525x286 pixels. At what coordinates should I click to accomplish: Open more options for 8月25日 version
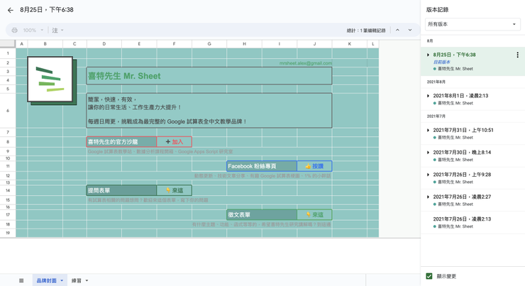(517, 55)
